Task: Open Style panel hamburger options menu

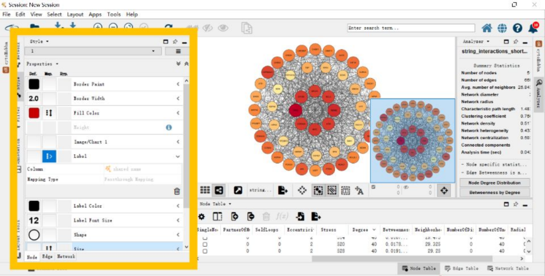Action: 178,51
